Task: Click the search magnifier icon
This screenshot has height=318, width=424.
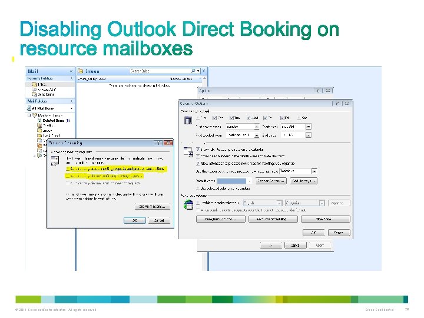Action: (x=193, y=71)
